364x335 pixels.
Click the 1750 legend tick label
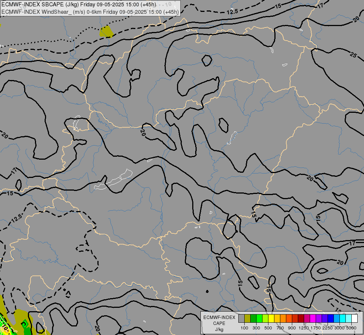click(x=316, y=328)
